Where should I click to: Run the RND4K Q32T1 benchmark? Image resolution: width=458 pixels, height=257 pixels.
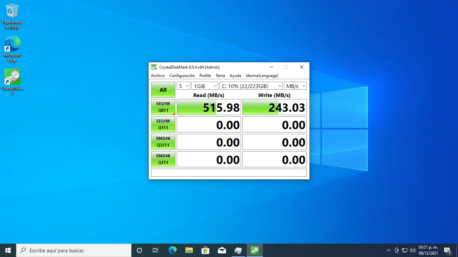pos(163,142)
